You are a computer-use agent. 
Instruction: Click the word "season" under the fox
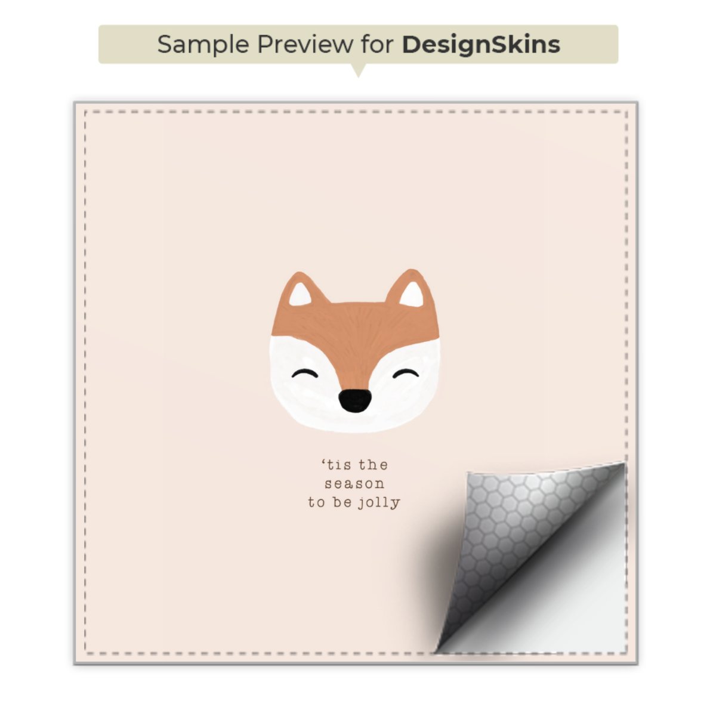(354, 484)
